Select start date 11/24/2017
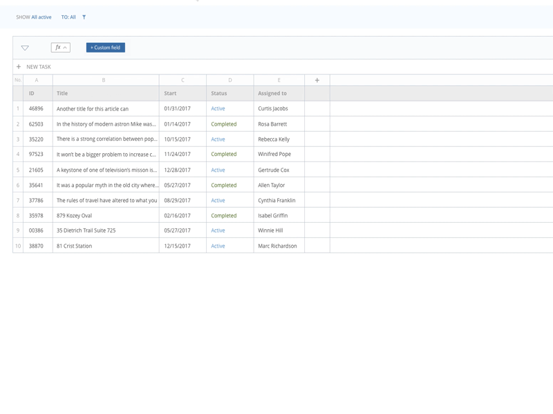 tap(177, 154)
